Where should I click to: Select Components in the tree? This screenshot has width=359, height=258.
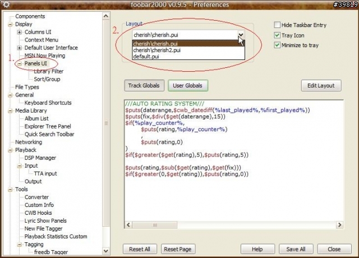coord(30,16)
